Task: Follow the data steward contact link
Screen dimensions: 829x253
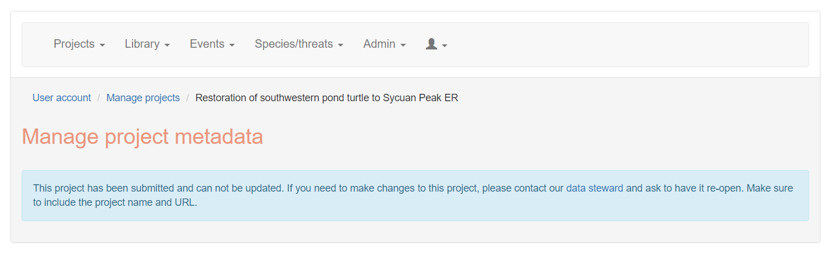Action: click(595, 188)
